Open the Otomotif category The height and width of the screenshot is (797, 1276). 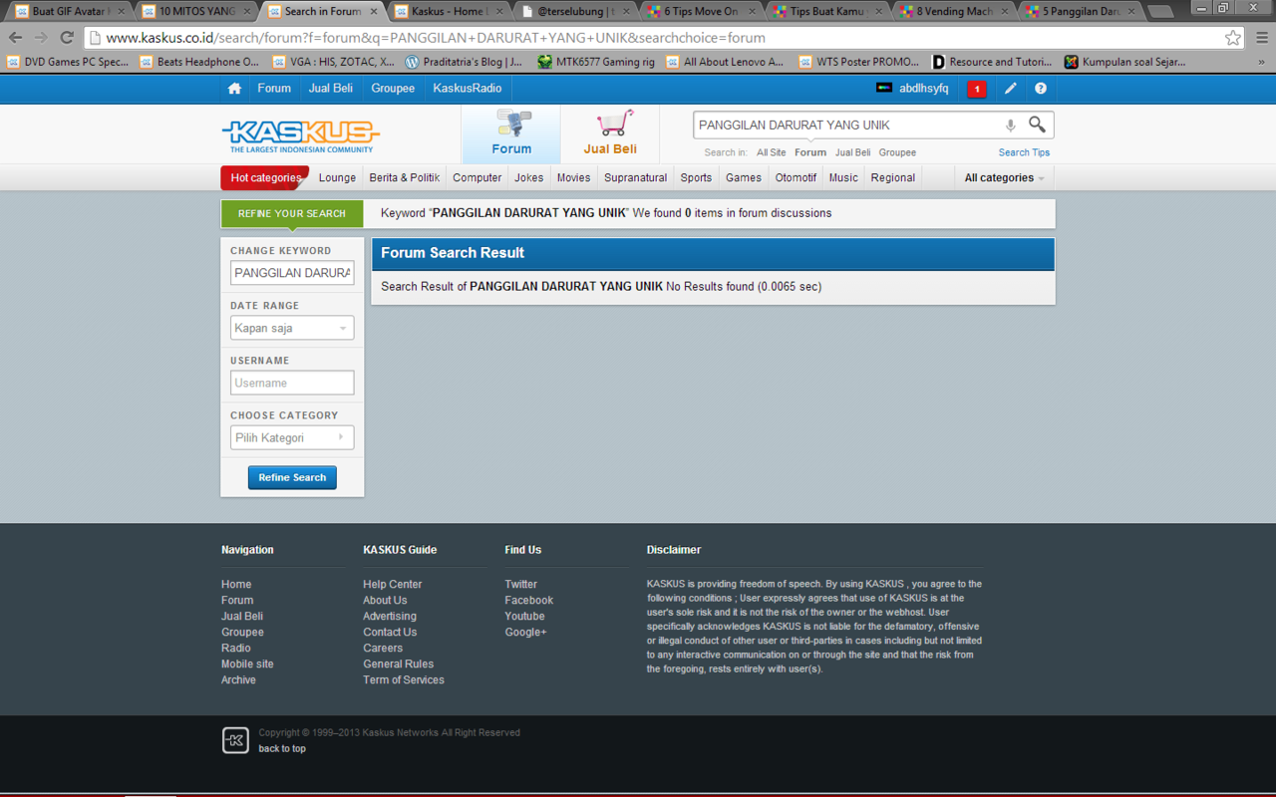[x=796, y=178]
